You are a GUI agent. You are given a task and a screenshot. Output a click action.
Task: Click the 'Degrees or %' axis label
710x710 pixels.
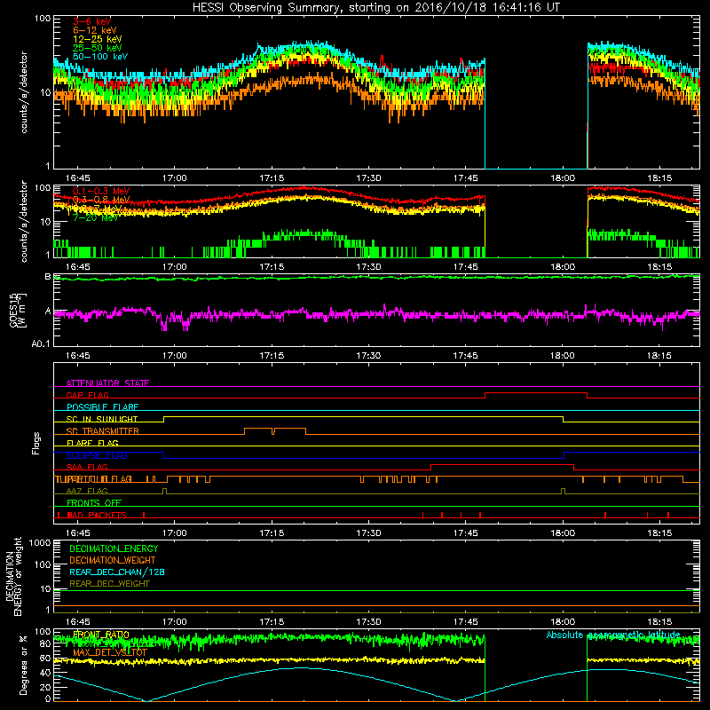point(23,665)
